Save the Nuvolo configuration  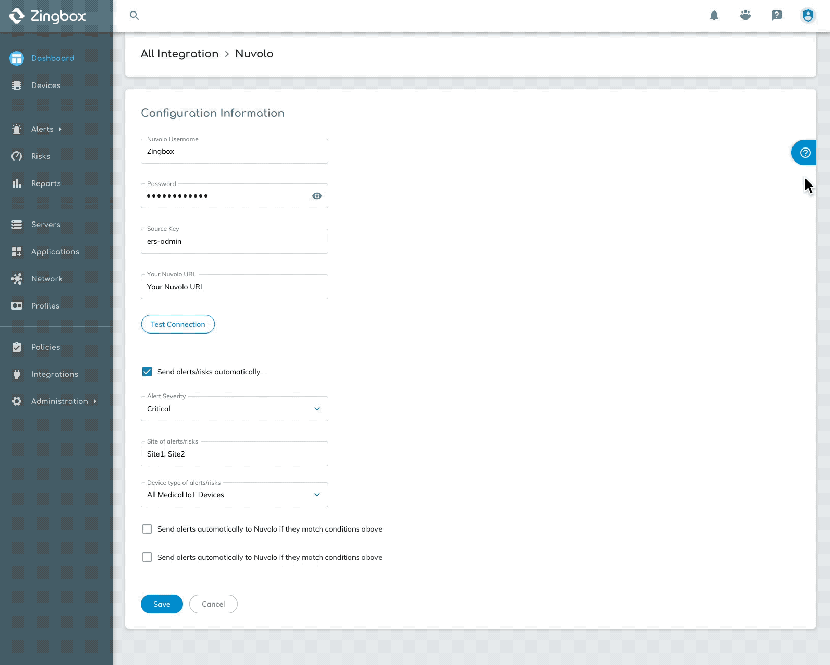tap(162, 604)
